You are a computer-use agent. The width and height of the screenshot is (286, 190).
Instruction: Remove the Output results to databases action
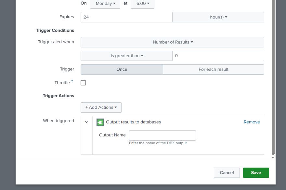click(252, 122)
